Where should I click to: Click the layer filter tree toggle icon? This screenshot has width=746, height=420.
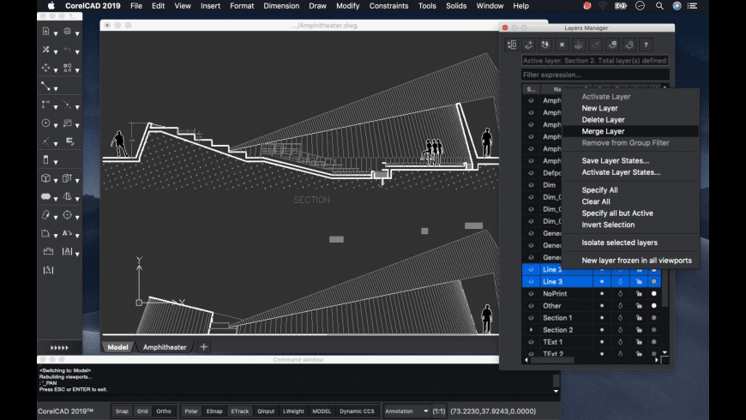coord(512,45)
